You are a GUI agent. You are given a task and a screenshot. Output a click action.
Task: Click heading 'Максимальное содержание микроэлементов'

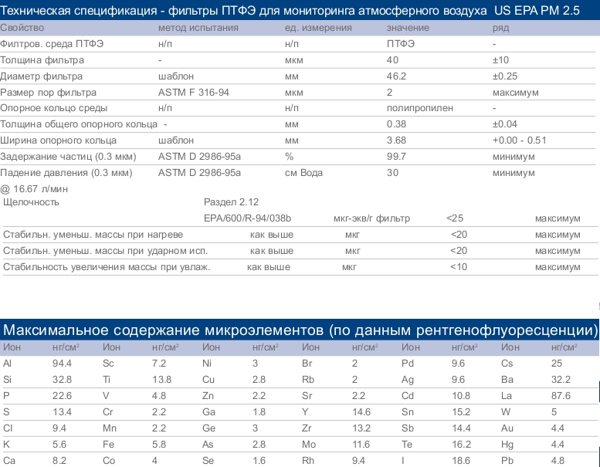pos(163,330)
